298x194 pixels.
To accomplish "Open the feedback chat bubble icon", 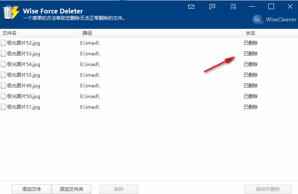I will [x=212, y=7].
